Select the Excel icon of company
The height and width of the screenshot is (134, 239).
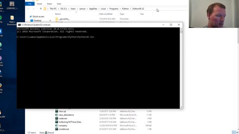56,125
